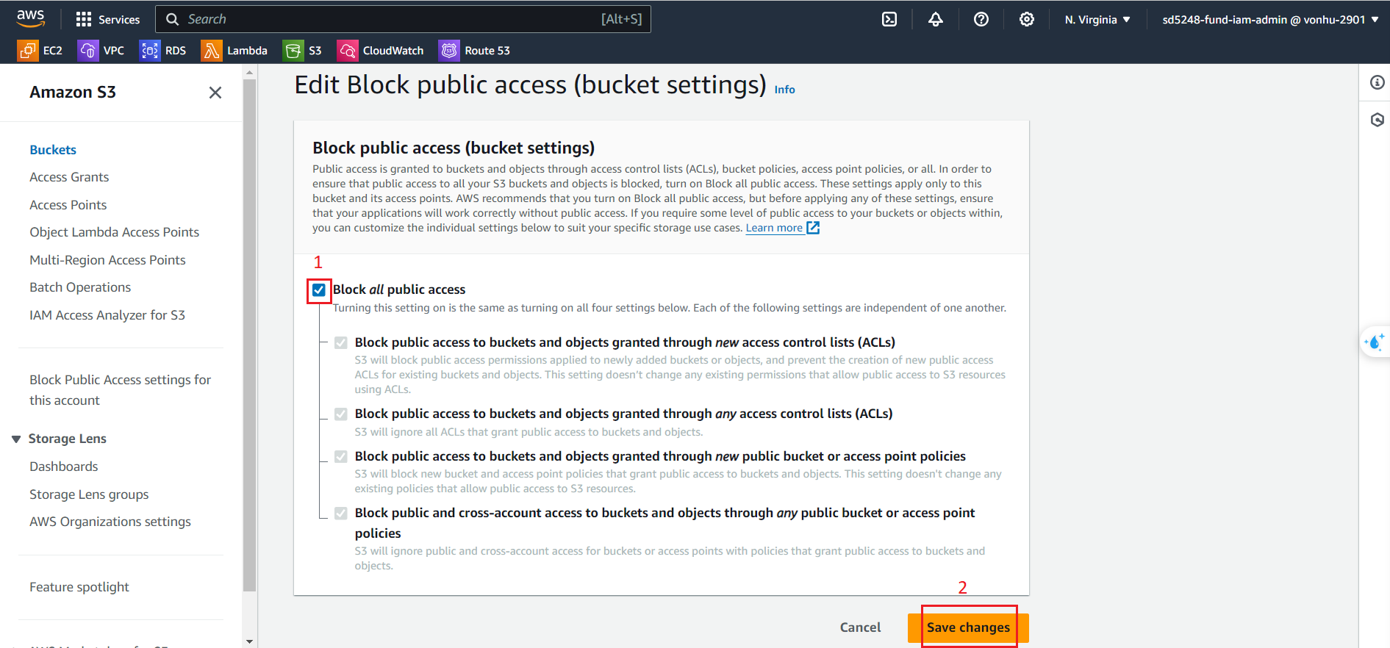1390x648 pixels.
Task: Uncheck Block all public access
Action: pyautogui.click(x=318, y=291)
